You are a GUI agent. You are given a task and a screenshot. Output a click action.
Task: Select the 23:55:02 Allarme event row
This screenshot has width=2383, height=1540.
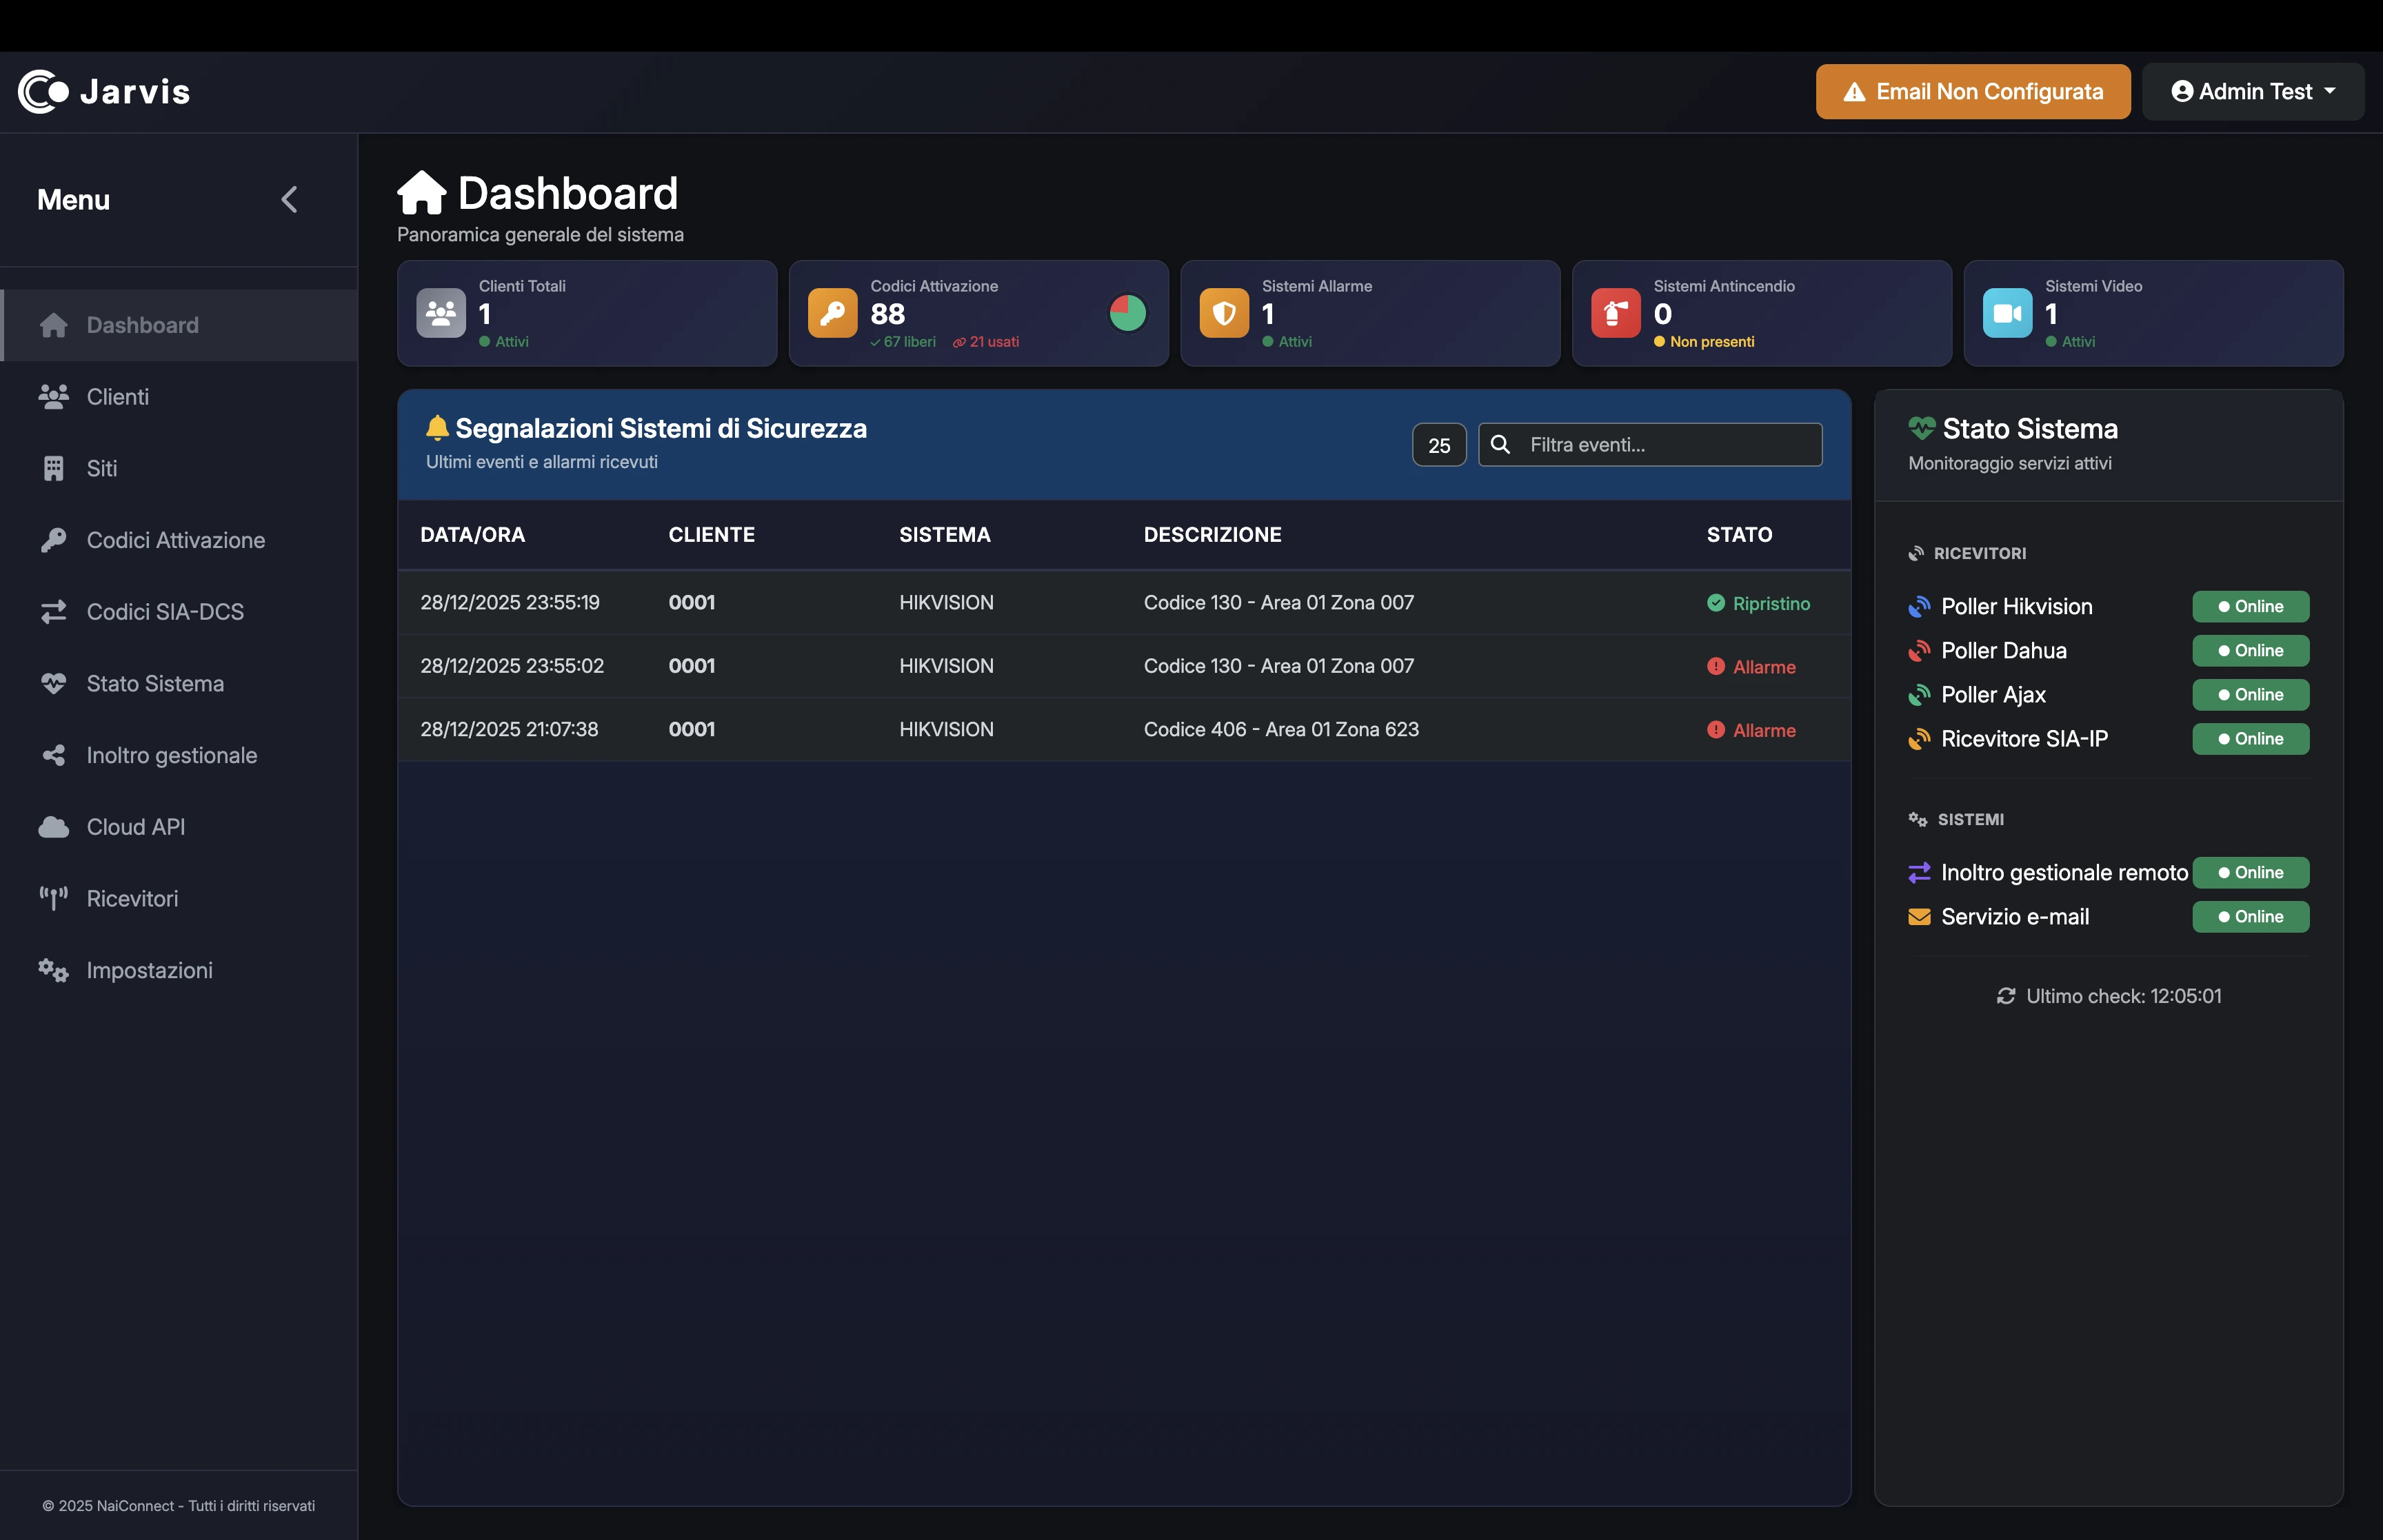tap(1123, 666)
